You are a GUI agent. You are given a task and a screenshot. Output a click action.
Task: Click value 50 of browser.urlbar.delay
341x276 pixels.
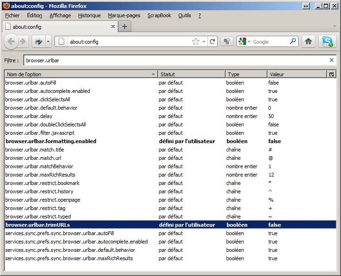pyautogui.click(x=271, y=116)
